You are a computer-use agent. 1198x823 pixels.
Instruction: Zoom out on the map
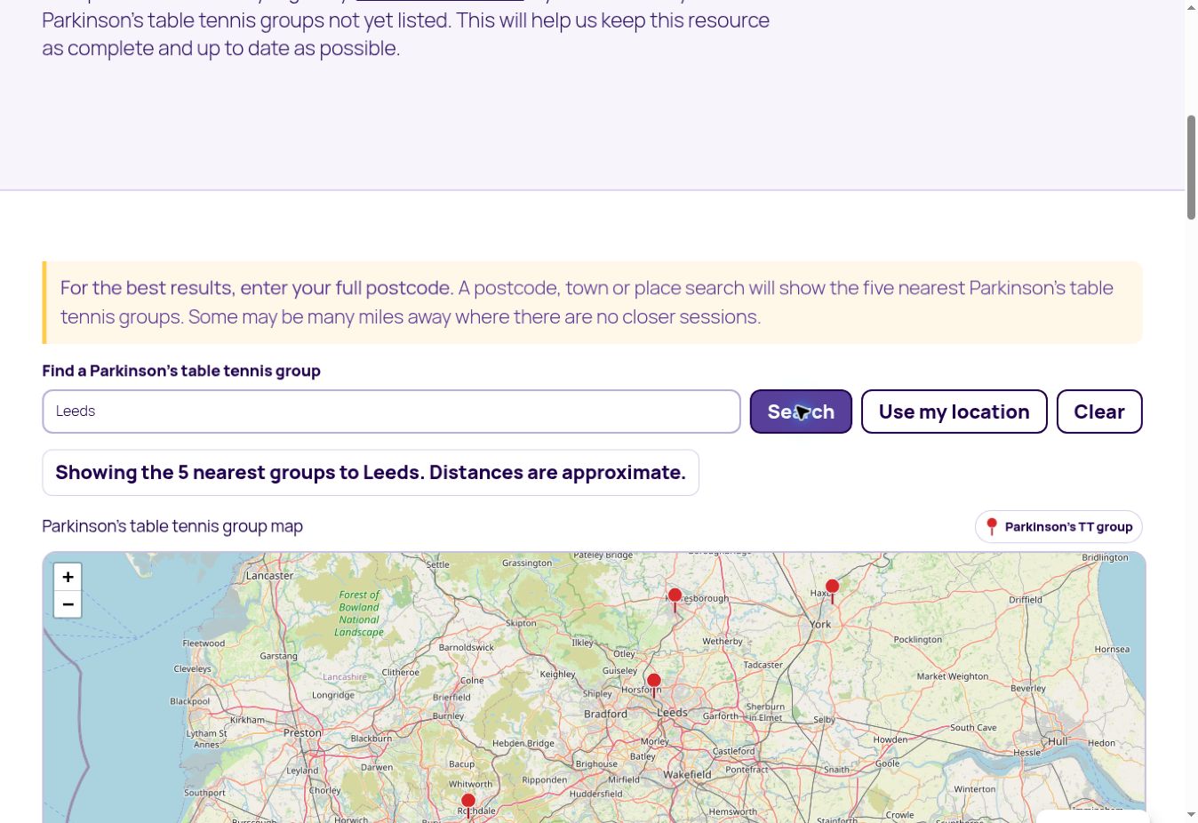coord(68,604)
